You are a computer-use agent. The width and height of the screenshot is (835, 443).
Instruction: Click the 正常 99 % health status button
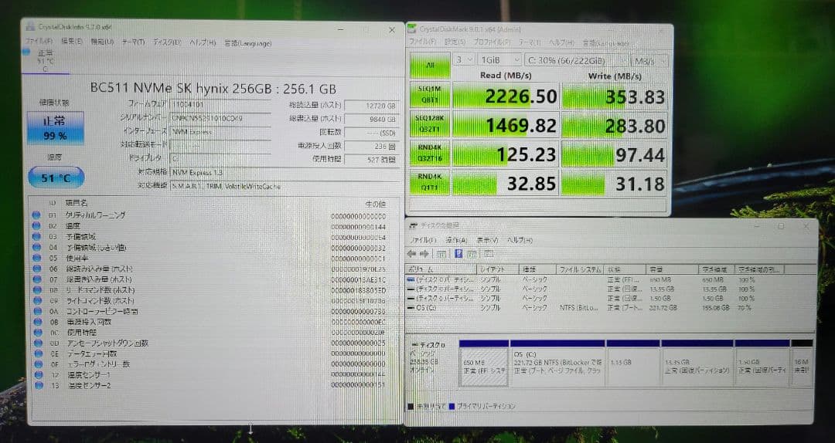coord(56,128)
